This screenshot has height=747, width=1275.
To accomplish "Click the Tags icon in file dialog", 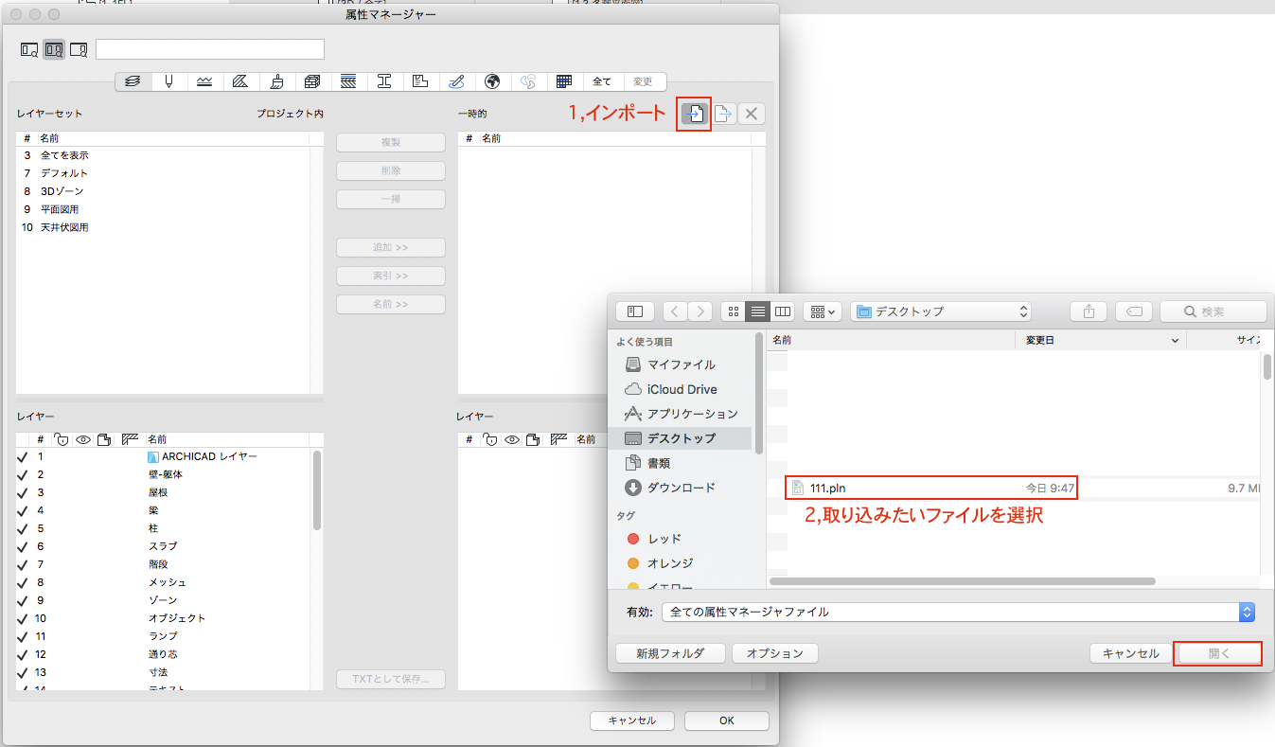I will tap(1134, 311).
